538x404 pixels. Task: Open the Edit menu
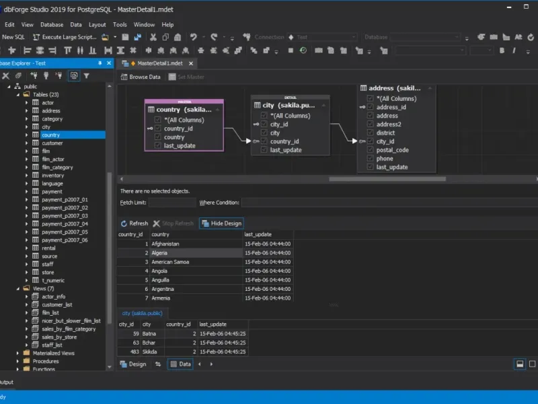(x=9, y=25)
